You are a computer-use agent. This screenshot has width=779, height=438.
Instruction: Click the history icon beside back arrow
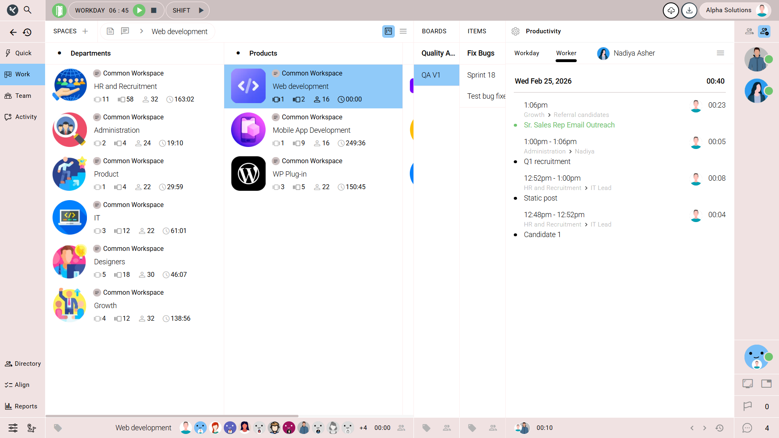(x=27, y=32)
